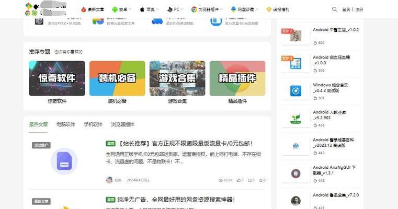Click the 装机必备 caption below its banner

click(x=117, y=101)
